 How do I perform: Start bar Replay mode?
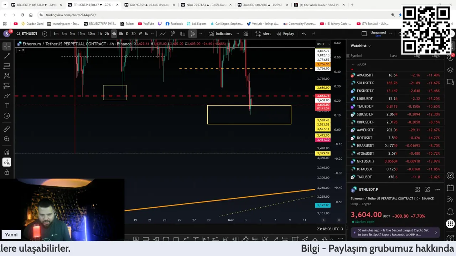click(285, 34)
